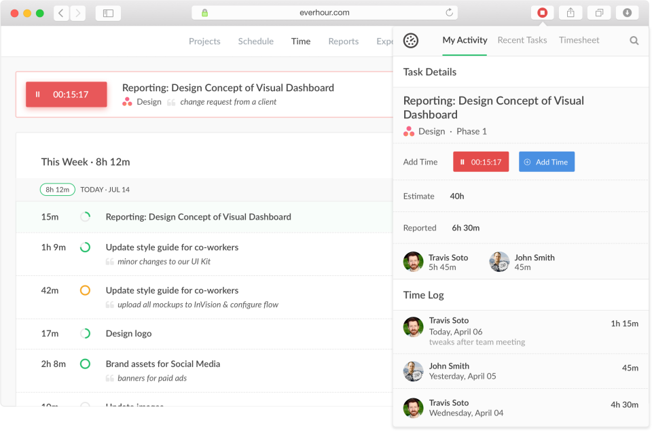Click the 40h estimate value

tap(457, 196)
